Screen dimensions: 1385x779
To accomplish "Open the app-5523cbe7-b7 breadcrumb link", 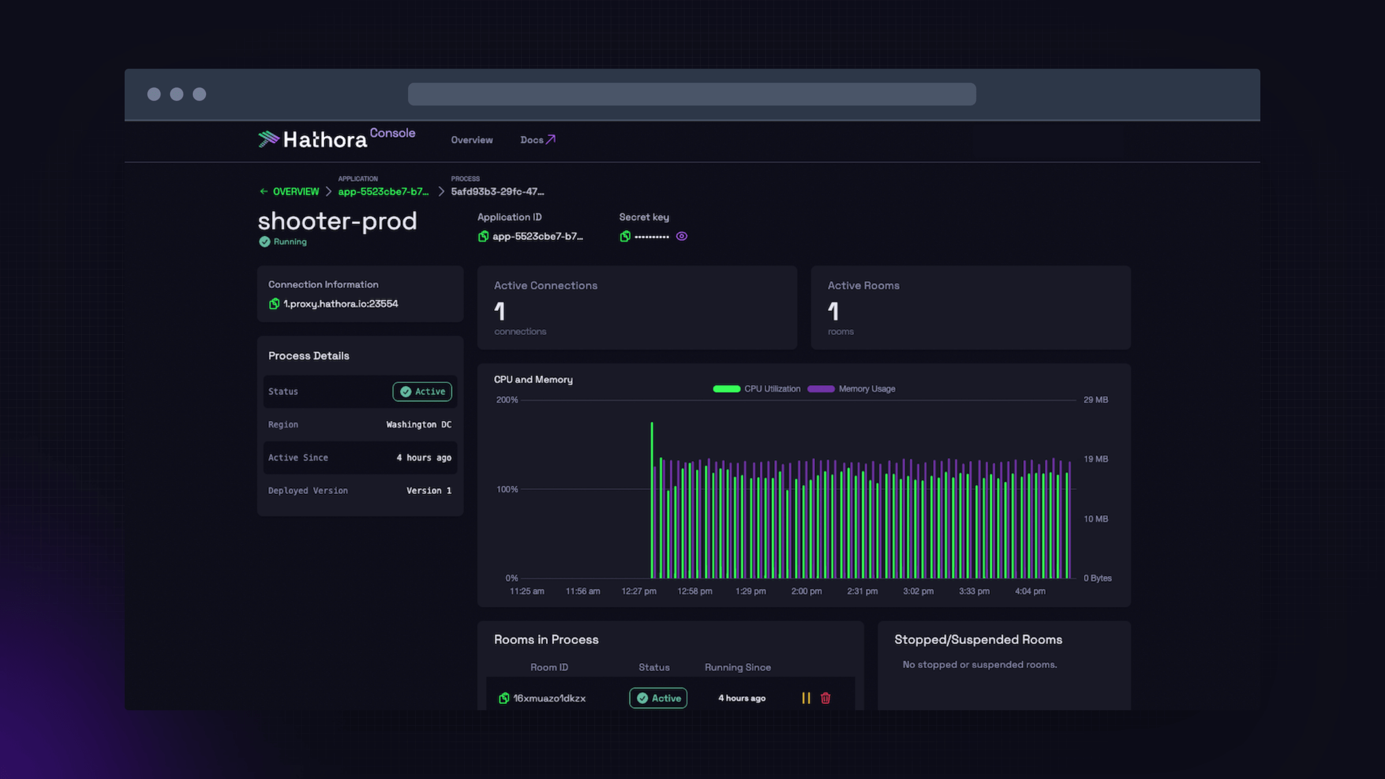I will [x=383, y=192].
